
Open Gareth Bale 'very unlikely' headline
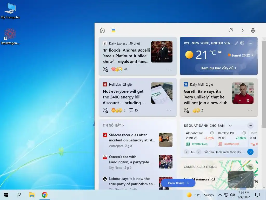tap(206, 97)
